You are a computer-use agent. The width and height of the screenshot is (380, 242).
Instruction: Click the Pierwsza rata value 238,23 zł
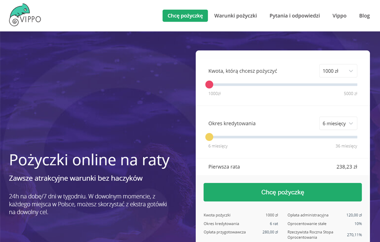[x=347, y=167]
